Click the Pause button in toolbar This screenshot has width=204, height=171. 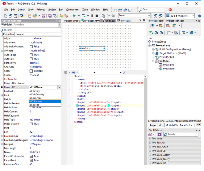(92, 16)
